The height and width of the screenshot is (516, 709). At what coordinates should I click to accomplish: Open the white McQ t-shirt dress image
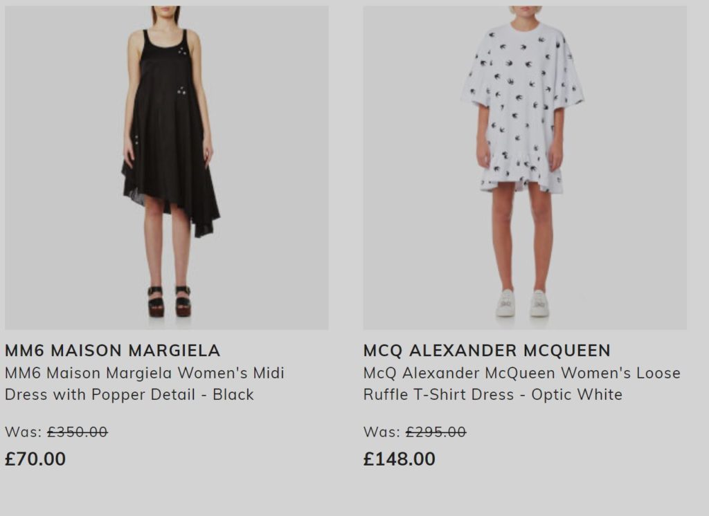(525, 167)
